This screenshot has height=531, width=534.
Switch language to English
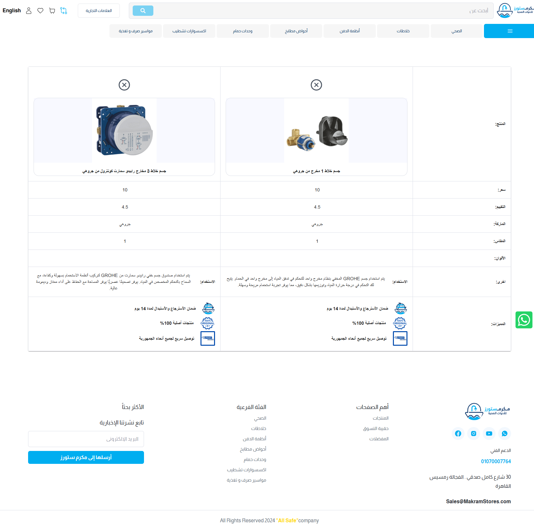tap(12, 11)
